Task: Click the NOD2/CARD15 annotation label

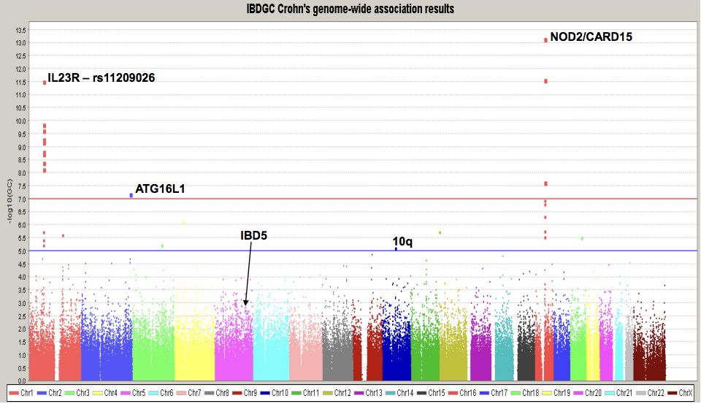Action: tap(591, 37)
